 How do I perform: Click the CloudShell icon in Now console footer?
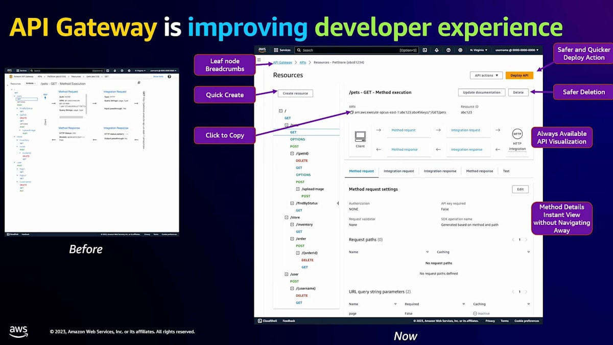(x=260, y=321)
